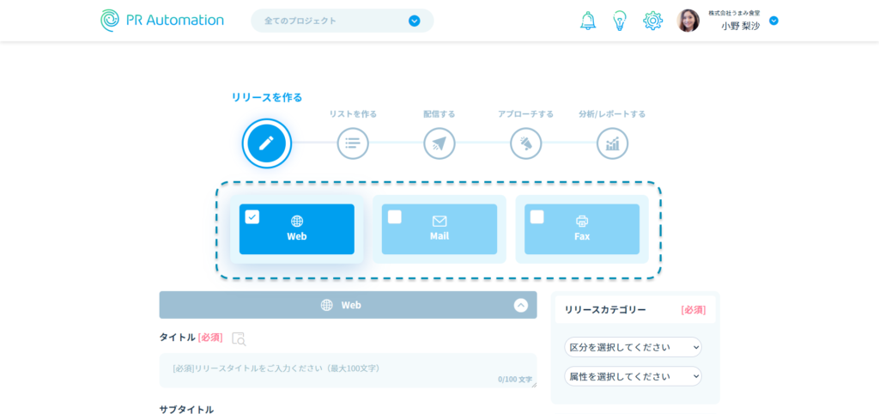Click the paper plane icon for 配信する
Viewport: 879px width, 414px height.
pyautogui.click(x=439, y=143)
